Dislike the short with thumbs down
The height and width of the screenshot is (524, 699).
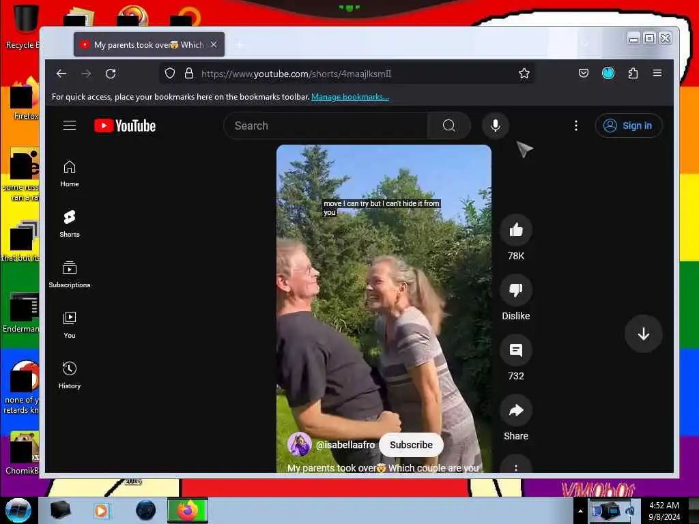coord(516,290)
